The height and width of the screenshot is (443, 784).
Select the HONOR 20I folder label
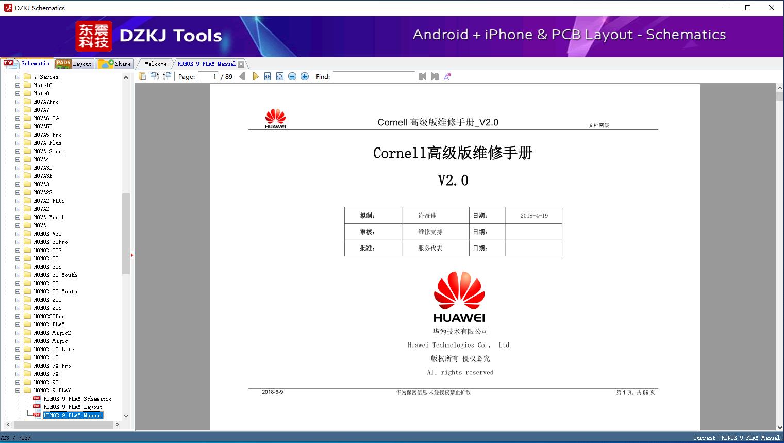coord(47,300)
